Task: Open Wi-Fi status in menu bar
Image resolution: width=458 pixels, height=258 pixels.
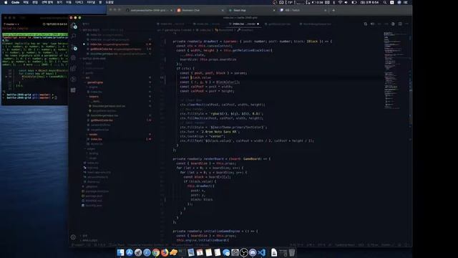Action: (340, 2)
